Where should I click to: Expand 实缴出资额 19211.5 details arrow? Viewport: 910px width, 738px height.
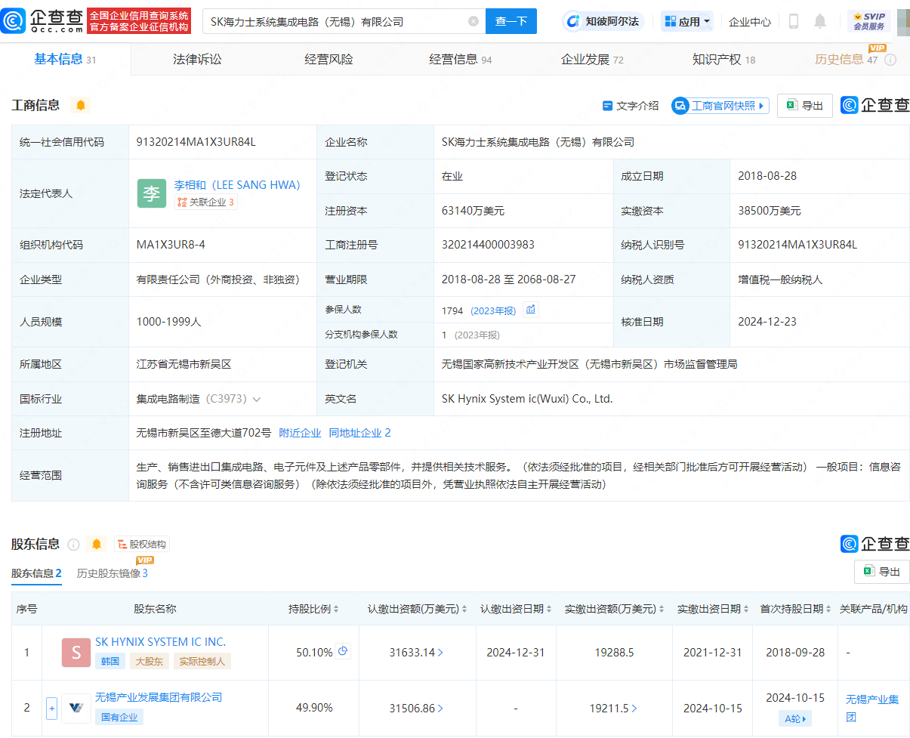(635, 709)
